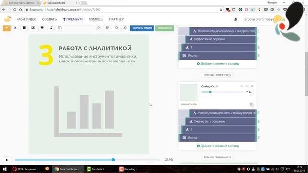Click the drag handle of layer 2
This screenshot has height=173, width=308.
259,129
